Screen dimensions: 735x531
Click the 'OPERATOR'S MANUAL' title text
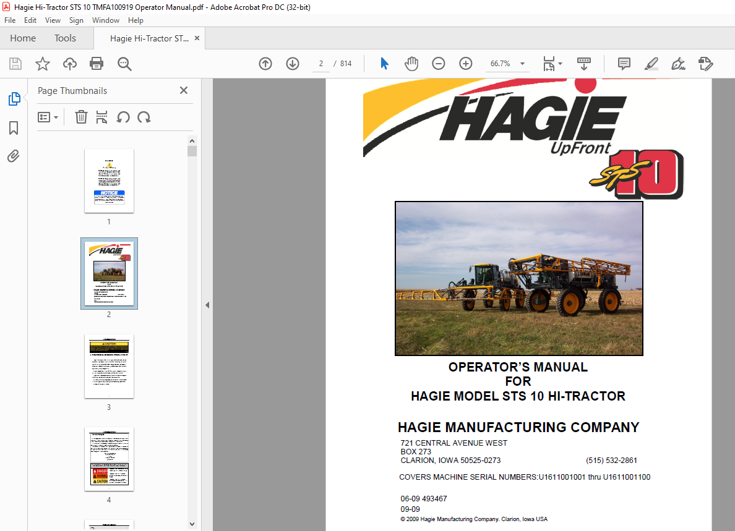tap(518, 367)
